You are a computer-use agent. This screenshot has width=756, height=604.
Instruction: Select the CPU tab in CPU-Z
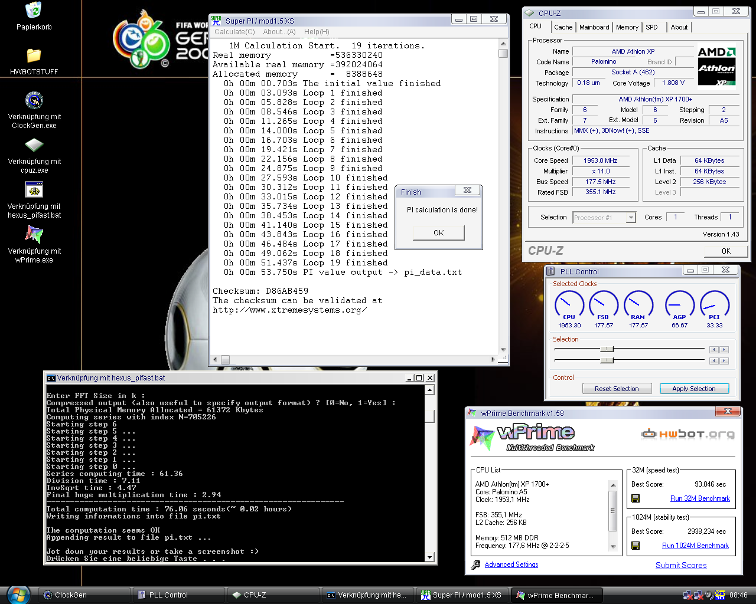pos(536,26)
